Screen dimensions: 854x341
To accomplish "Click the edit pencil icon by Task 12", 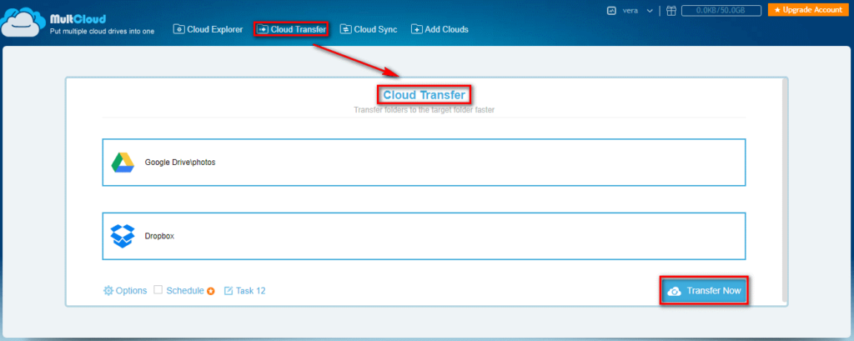I will [229, 291].
